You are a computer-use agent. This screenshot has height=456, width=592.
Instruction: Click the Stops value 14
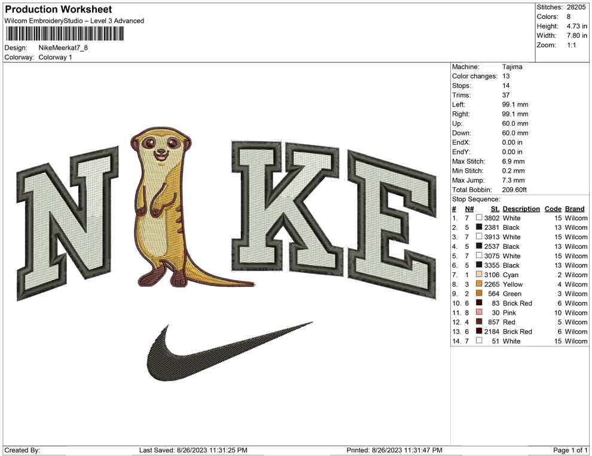click(x=506, y=86)
